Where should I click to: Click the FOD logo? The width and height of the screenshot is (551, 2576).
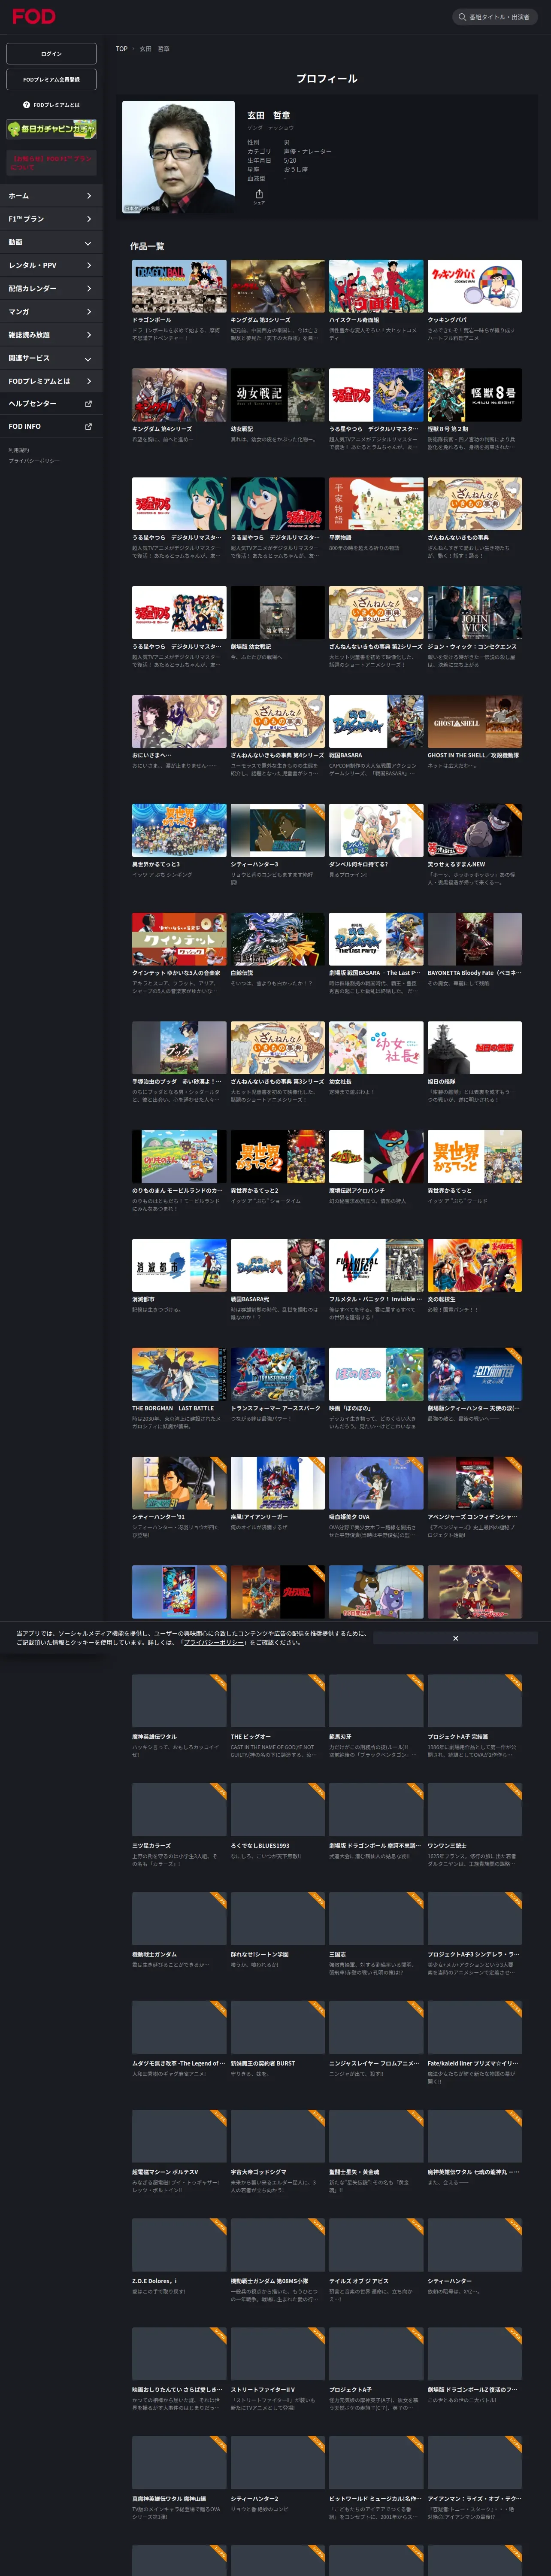coord(33,17)
